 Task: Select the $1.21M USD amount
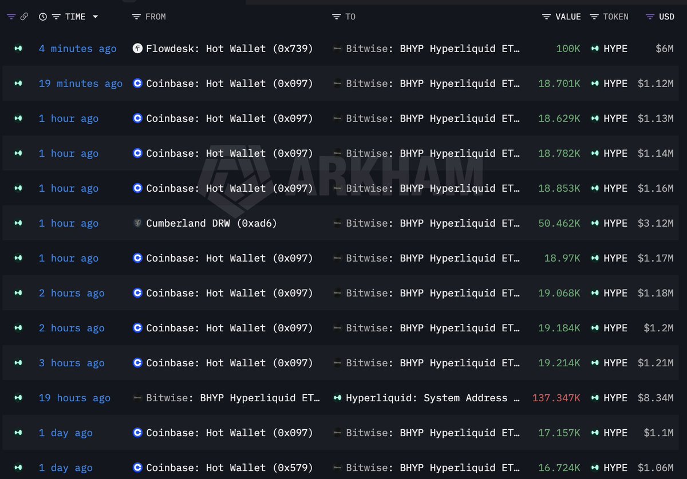click(x=656, y=363)
